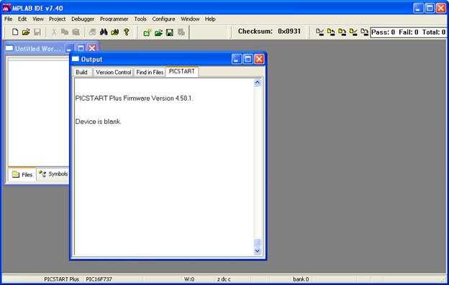449x285 pixels.
Task: Open the Edit menu
Action: coord(22,19)
